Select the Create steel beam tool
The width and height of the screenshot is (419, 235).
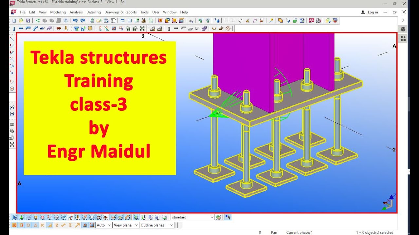[21, 28]
